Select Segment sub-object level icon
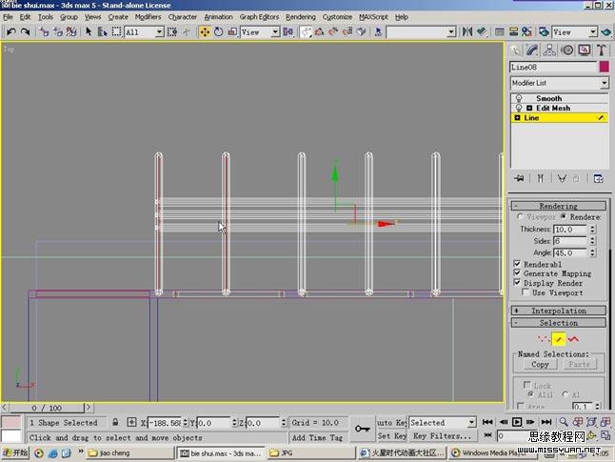 pyautogui.click(x=559, y=339)
